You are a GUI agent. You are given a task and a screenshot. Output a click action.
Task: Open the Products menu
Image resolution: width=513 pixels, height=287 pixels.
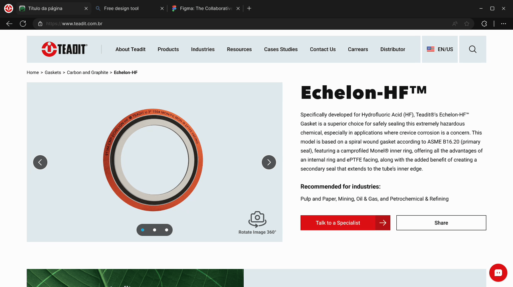(x=168, y=49)
